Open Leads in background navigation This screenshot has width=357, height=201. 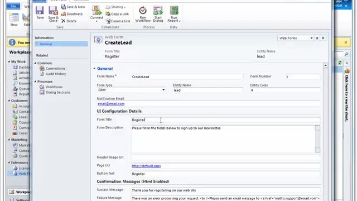[21, 117]
